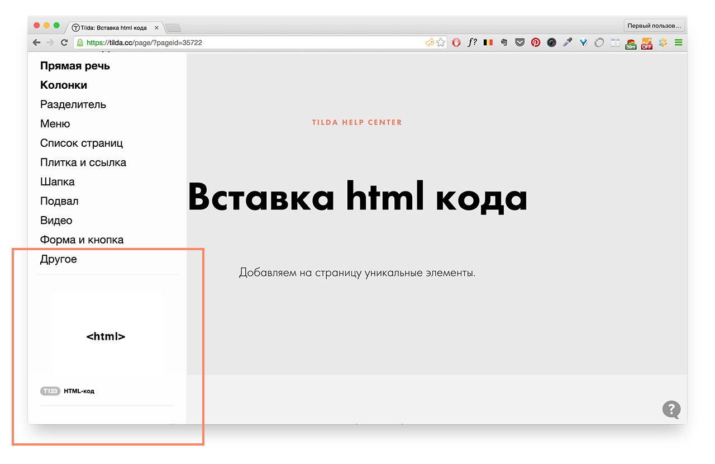Click the Pinterest extension icon
Image resolution: width=715 pixels, height=464 pixels.
point(536,42)
